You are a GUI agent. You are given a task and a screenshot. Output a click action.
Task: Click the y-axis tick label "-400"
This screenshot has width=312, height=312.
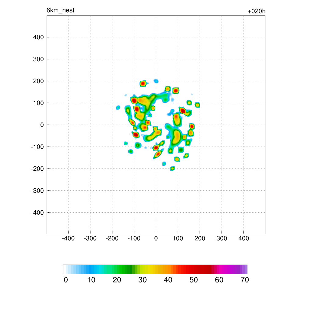click(37, 213)
